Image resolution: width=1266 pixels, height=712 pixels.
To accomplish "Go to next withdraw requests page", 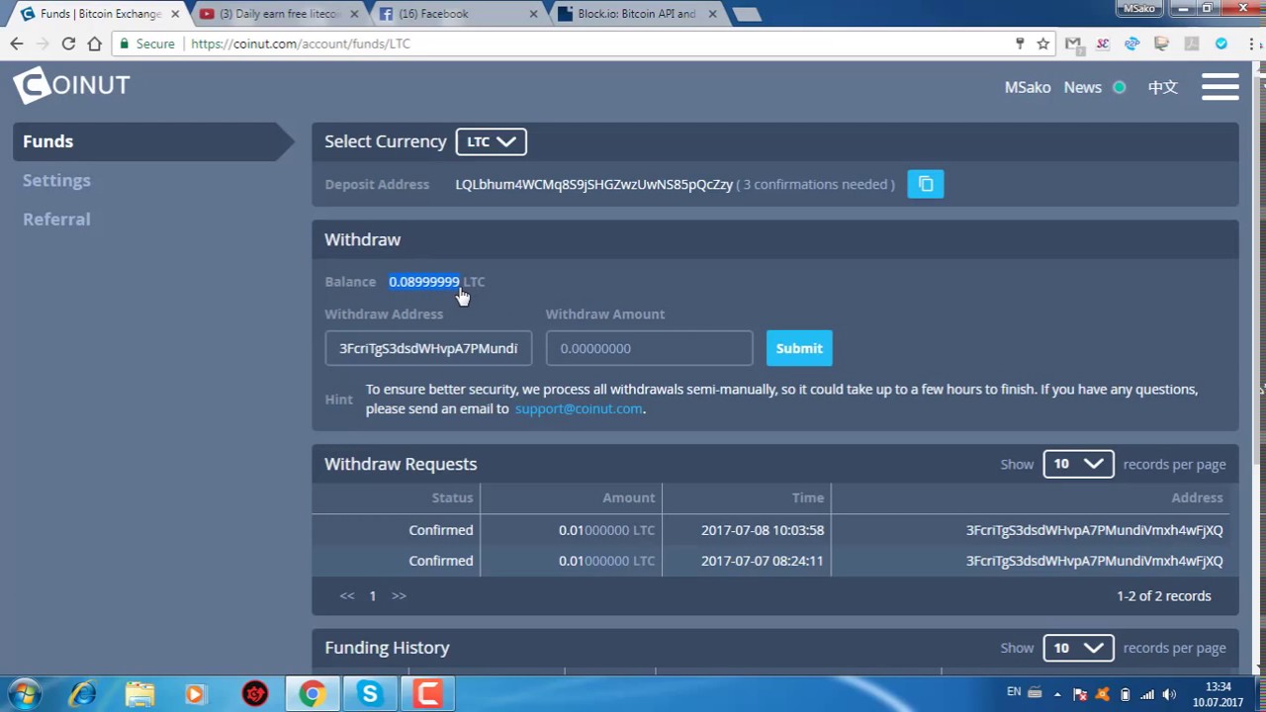I will pyautogui.click(x=399, y=595).
